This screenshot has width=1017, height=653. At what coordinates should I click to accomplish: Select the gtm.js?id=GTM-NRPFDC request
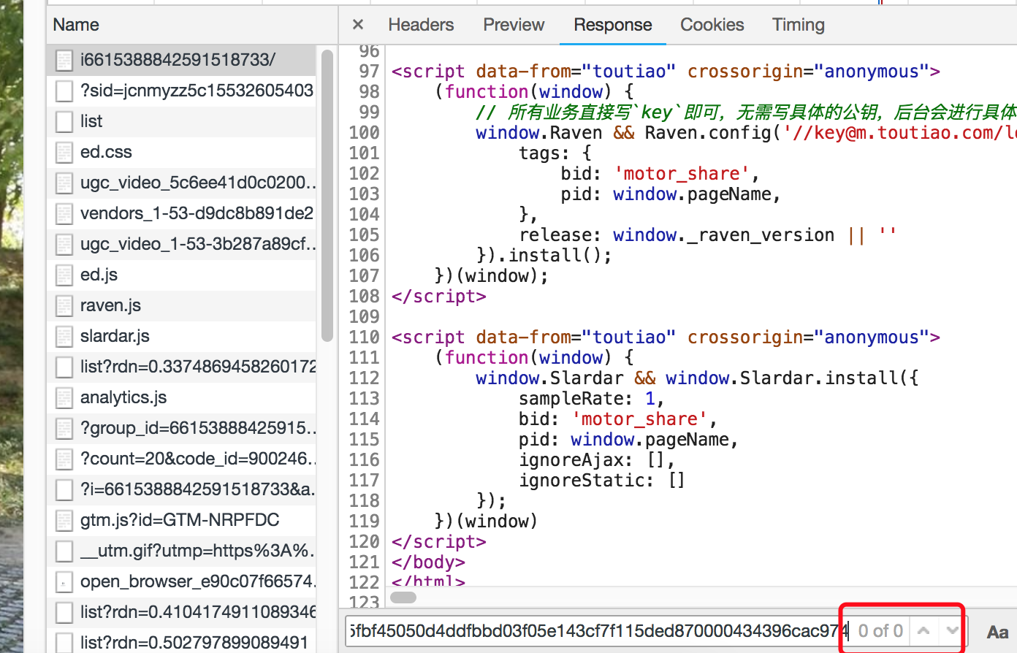pos(181,520)
